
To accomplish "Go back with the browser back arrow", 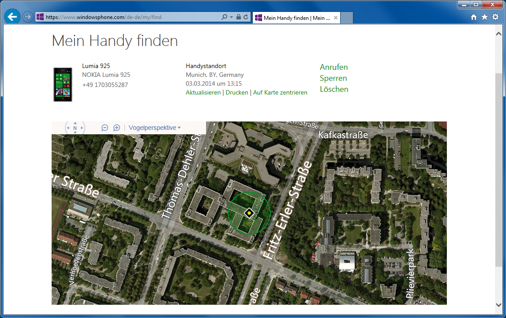I will coord(12,17).
